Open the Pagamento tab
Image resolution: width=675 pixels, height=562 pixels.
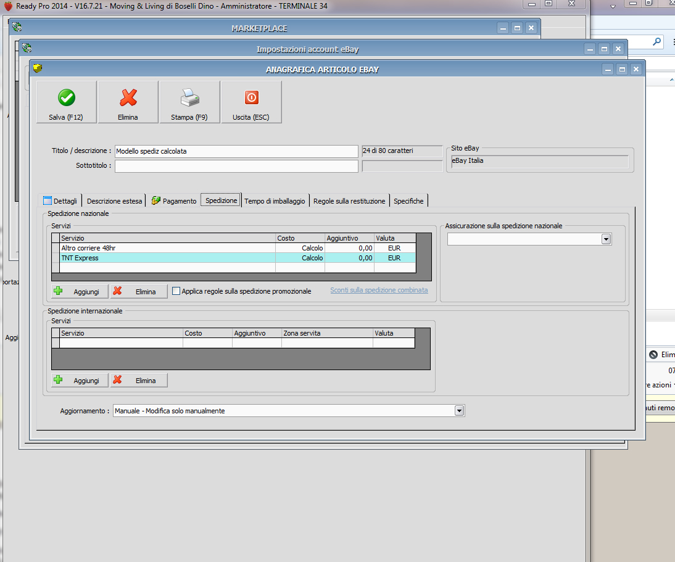coord(174,200)
